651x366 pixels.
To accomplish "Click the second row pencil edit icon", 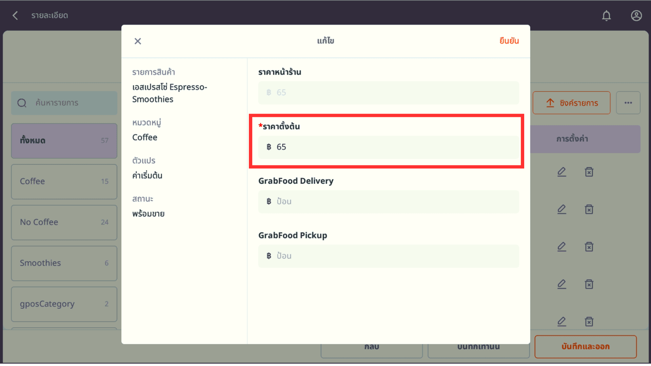I will coord(561,209).
